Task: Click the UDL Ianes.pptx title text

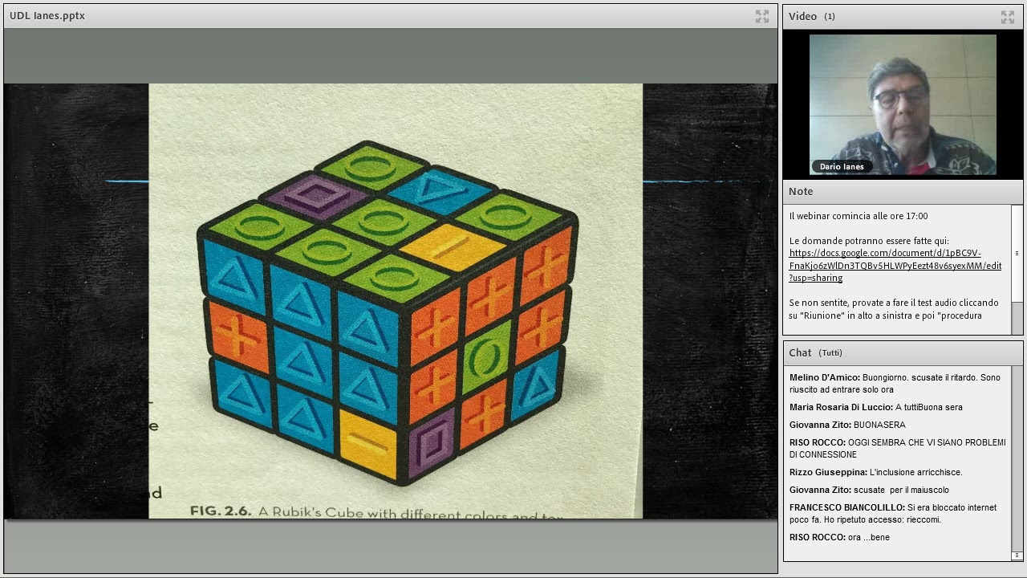Action: (47, 16)
